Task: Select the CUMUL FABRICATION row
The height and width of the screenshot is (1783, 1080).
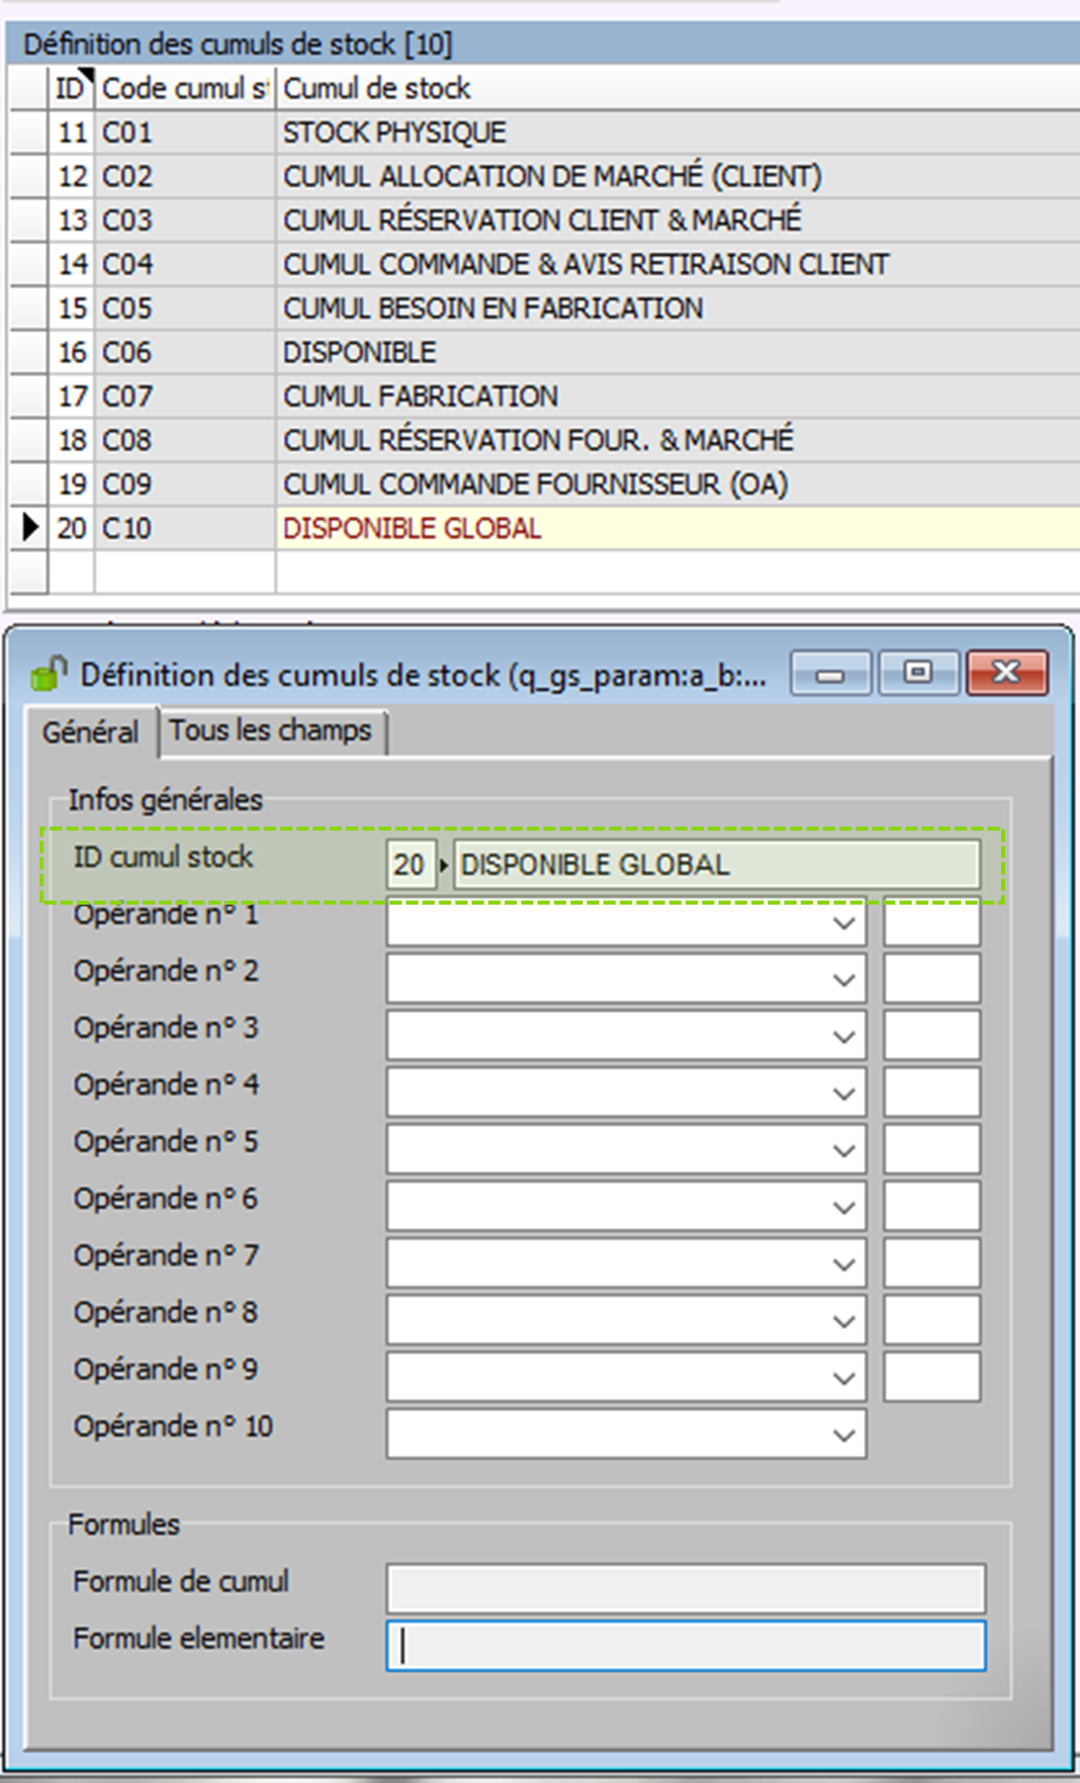Action: click(x=420, y=397)
